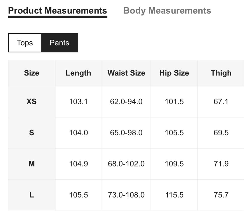Select the L size row label
Screen dimensions: 252x213
[32, 195]
